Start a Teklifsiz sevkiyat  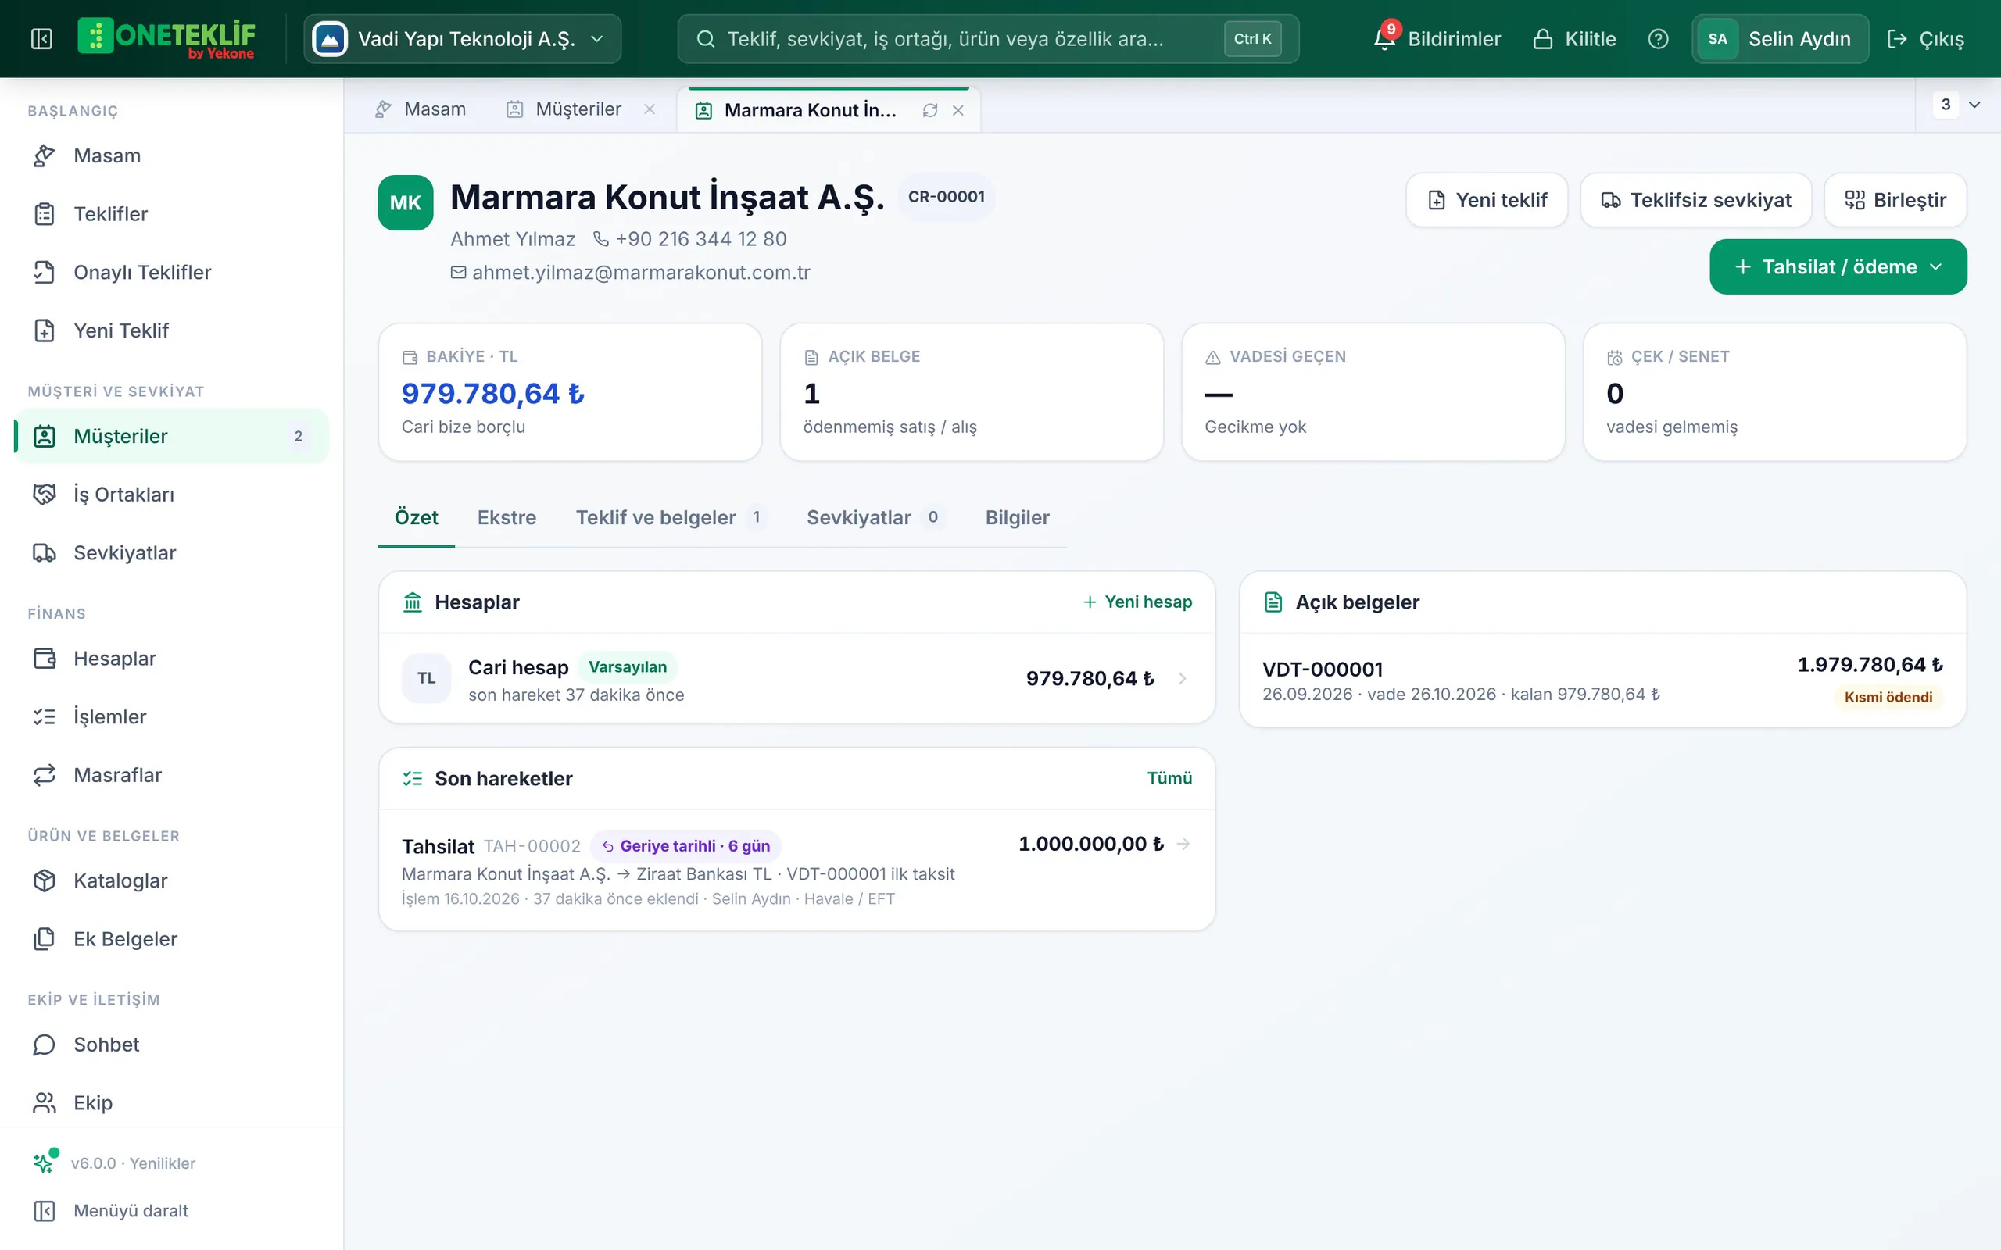pos(1696,200)
